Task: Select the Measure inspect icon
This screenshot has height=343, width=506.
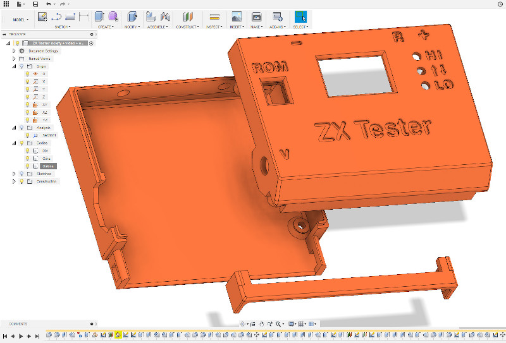Action: 214,17
